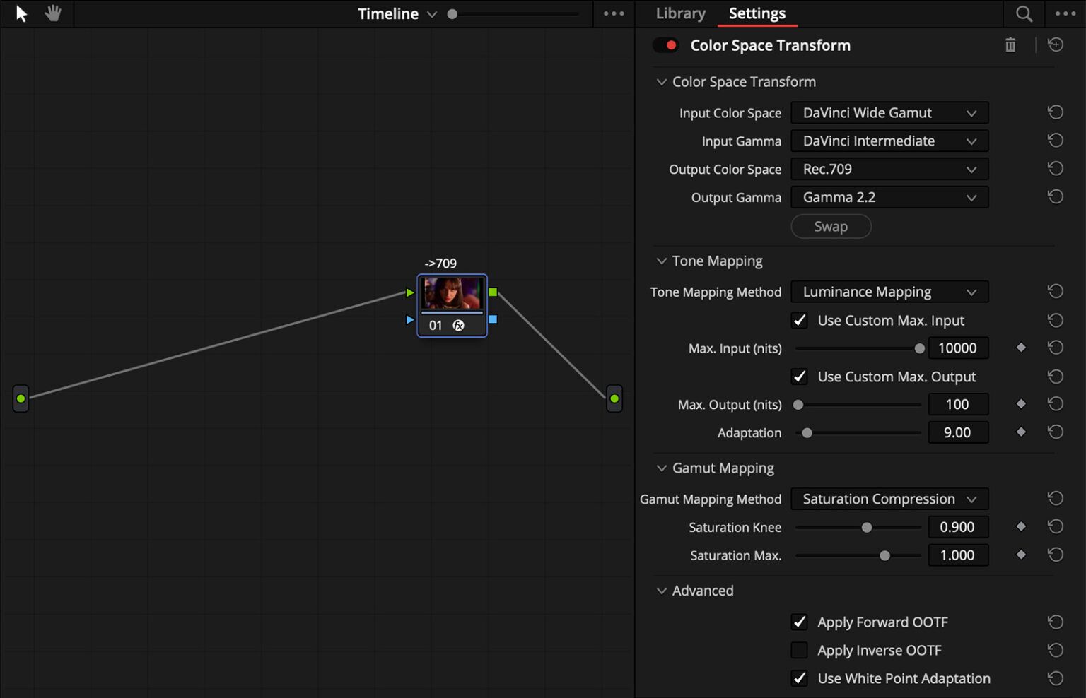The image size is (1086, 698).
Task: Switch to the Library tab
Action: pos(679,13)
